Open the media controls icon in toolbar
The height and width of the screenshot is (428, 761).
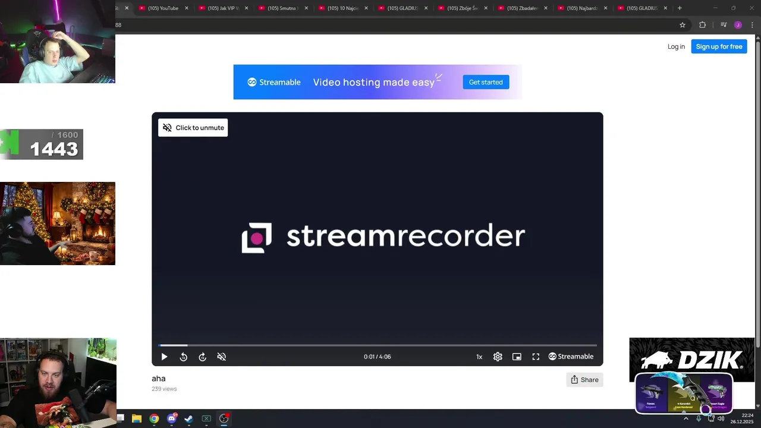click(724, 25)
